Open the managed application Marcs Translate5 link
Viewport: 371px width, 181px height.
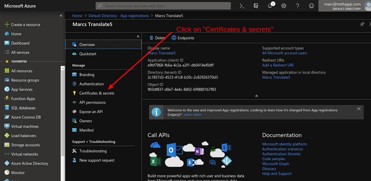click(x=276, y=77)
